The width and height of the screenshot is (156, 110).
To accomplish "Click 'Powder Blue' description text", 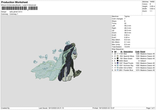I will point(128,70).
